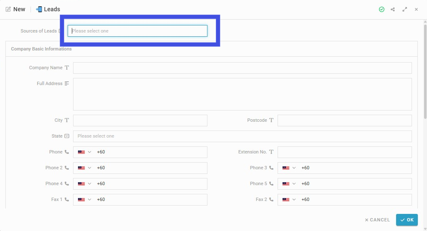Click the phone icon beside Phone 3

point(271,168)
